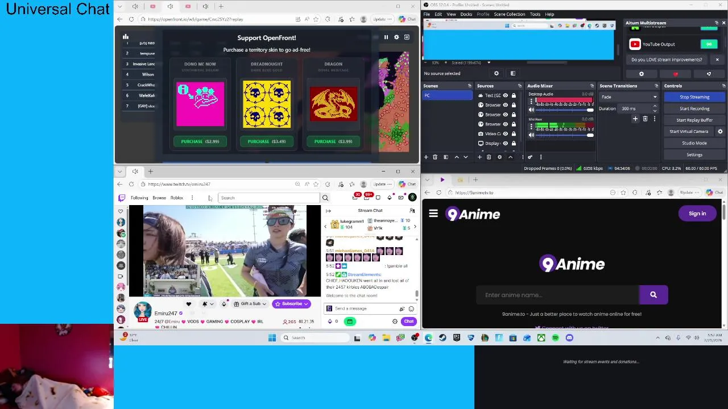Toggle lock on Display source
Image resolution: width=728 pixels, height=409 pixels.
(x=514, y=143)
